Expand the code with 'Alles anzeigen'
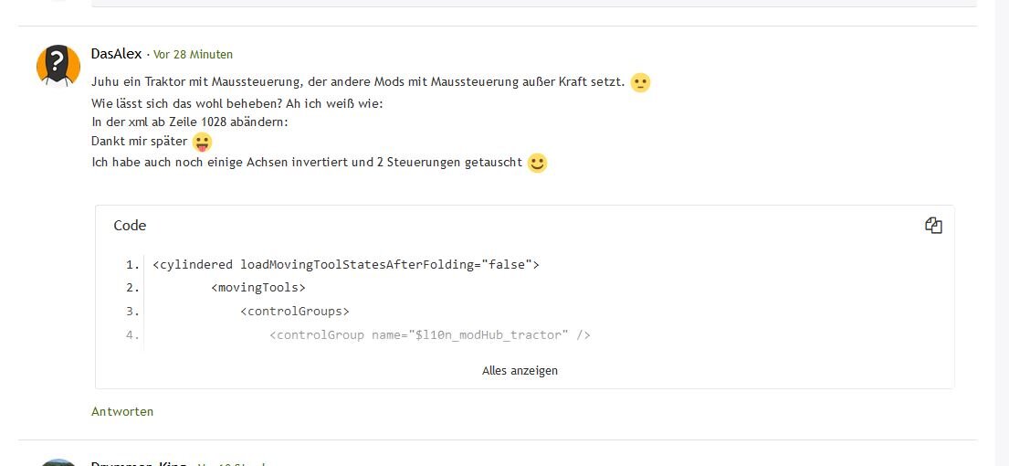1009x466 pixels. click(x=520, y=370)
